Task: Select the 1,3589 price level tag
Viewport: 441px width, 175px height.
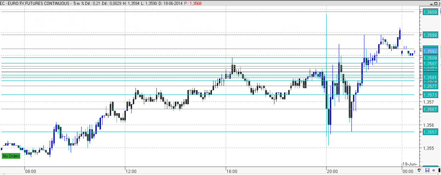Action: pyautogui.click(x=430, y=58)
